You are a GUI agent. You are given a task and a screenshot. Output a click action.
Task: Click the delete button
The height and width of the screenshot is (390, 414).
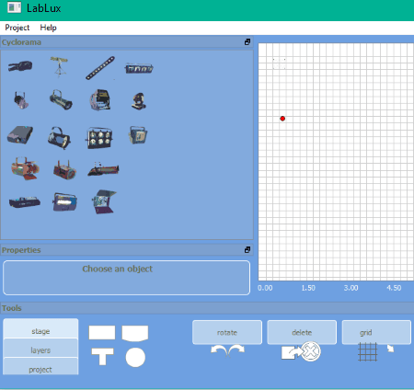(302, 332)
